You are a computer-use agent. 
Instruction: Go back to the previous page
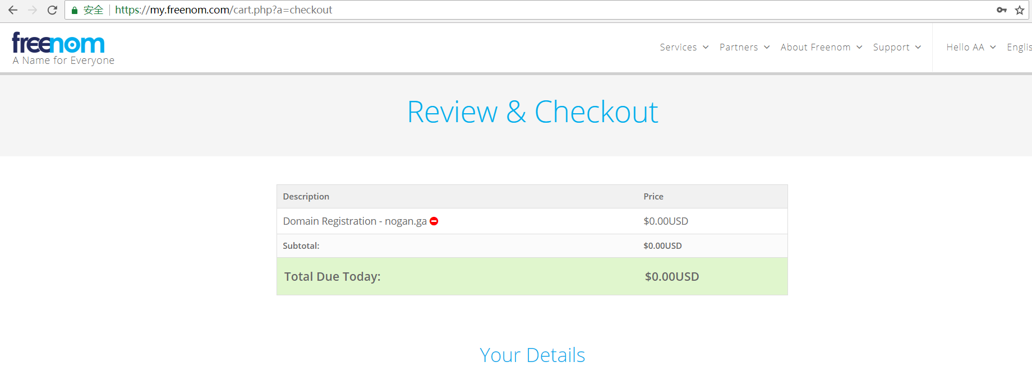tap(13, 10)
